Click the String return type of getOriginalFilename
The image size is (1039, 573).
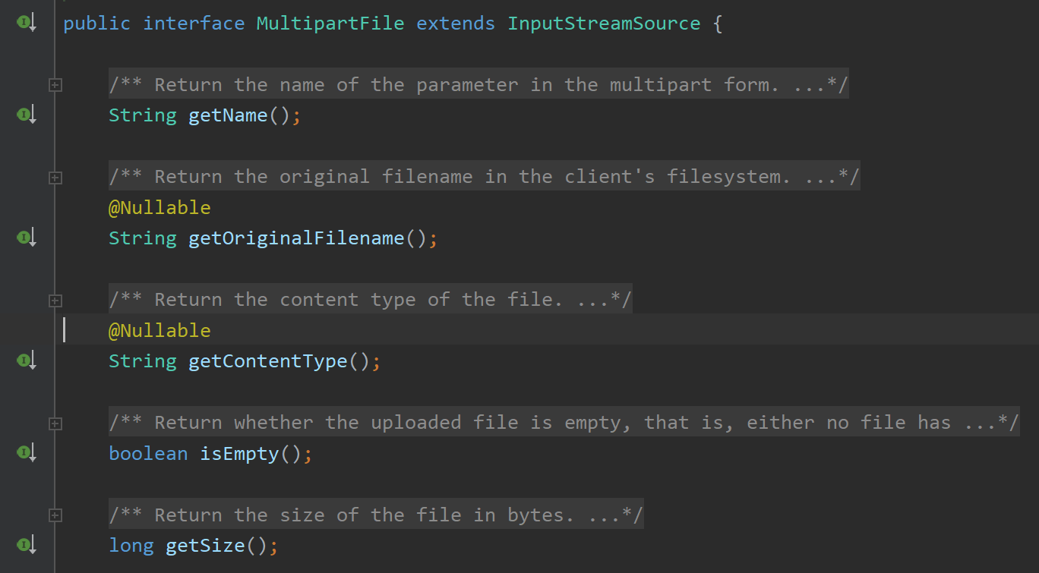click(x=143, y=238)
